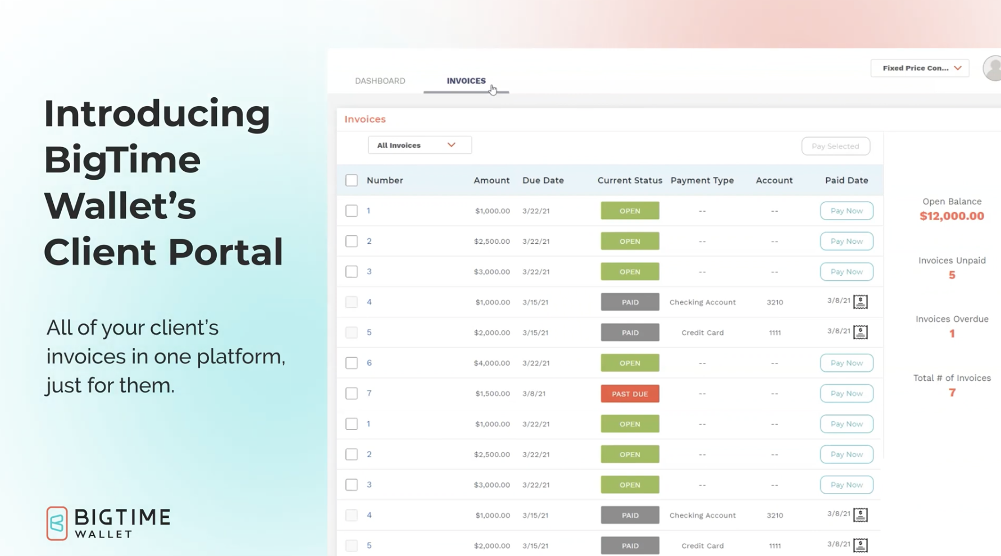Click the Amount column header

492,180
